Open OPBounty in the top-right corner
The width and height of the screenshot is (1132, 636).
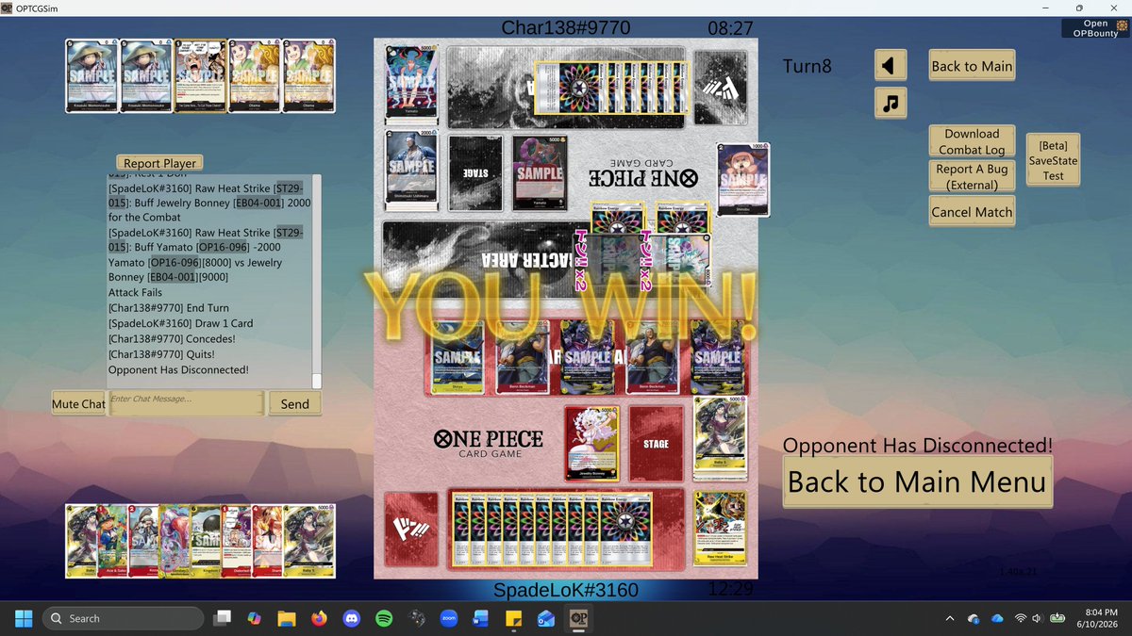(1095, 28)
